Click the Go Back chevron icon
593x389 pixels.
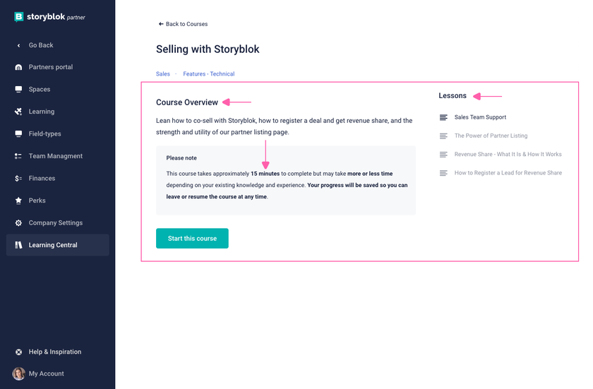(18, 45)
